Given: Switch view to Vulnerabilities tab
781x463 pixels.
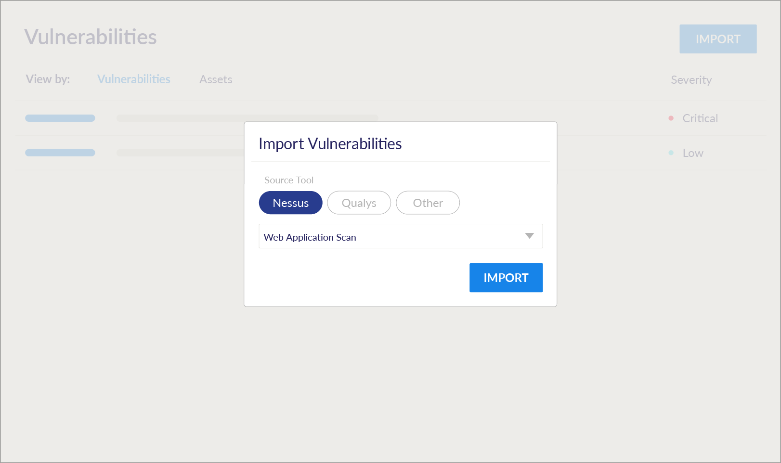Looking at the screenshot, I should (134, 79).
